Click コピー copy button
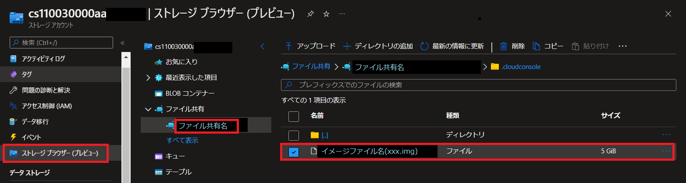 (x=548, y=46)
